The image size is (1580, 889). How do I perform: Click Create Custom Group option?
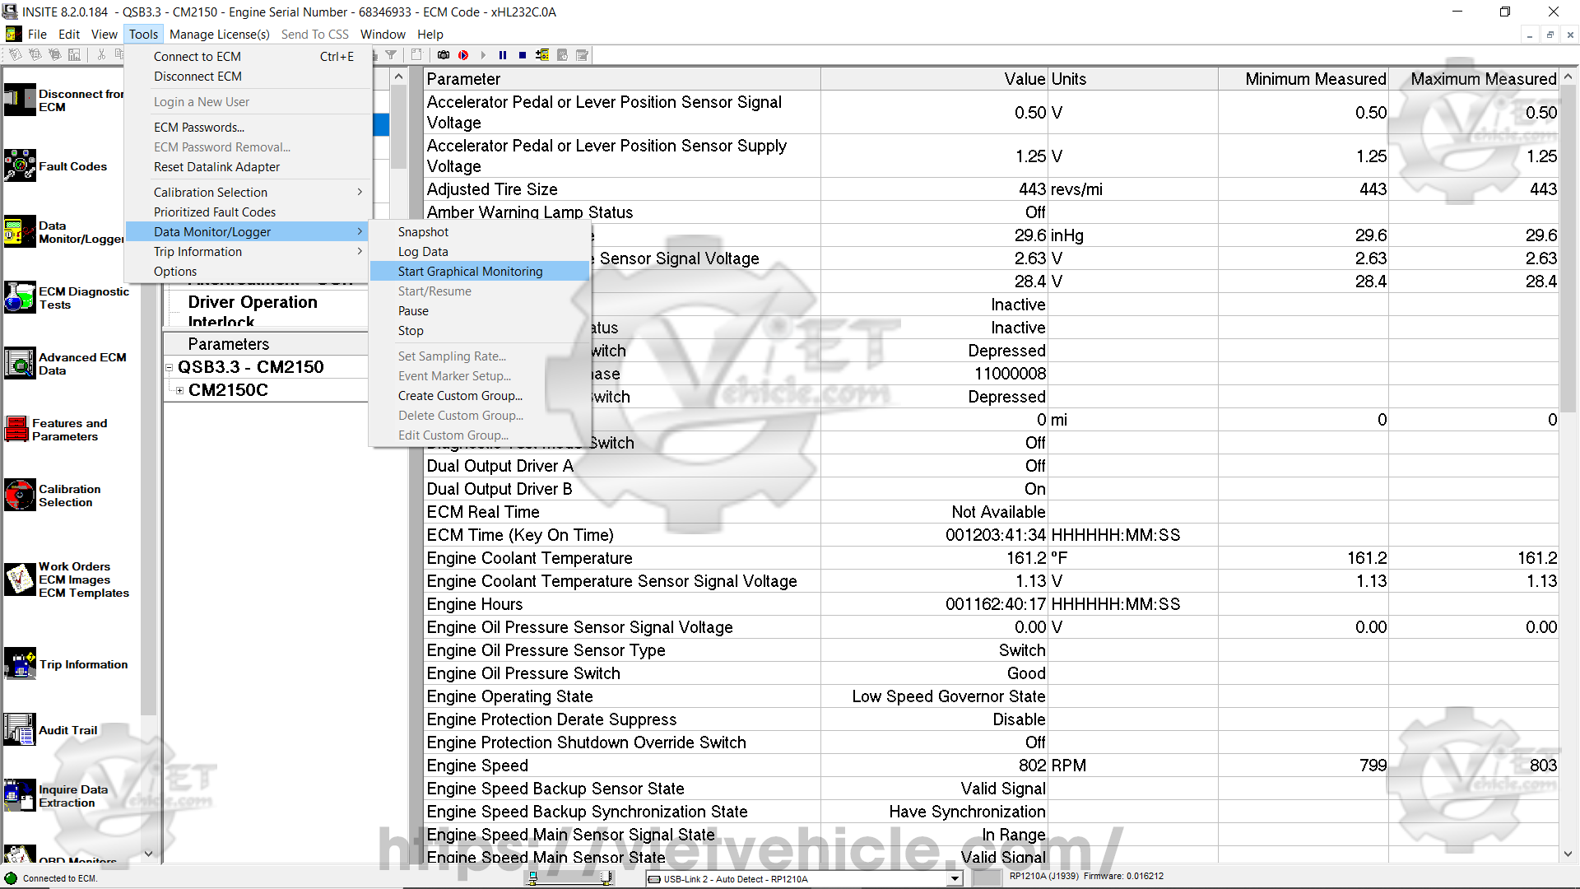460,395
